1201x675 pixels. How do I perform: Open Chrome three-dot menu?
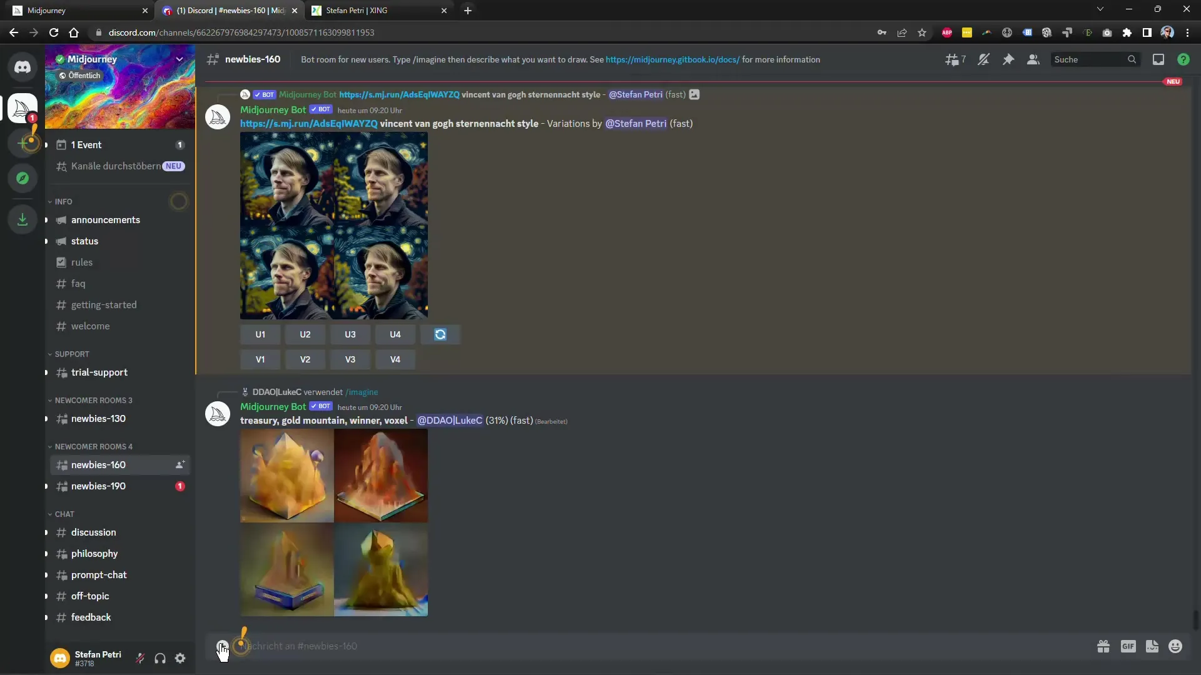[1187, 32]
